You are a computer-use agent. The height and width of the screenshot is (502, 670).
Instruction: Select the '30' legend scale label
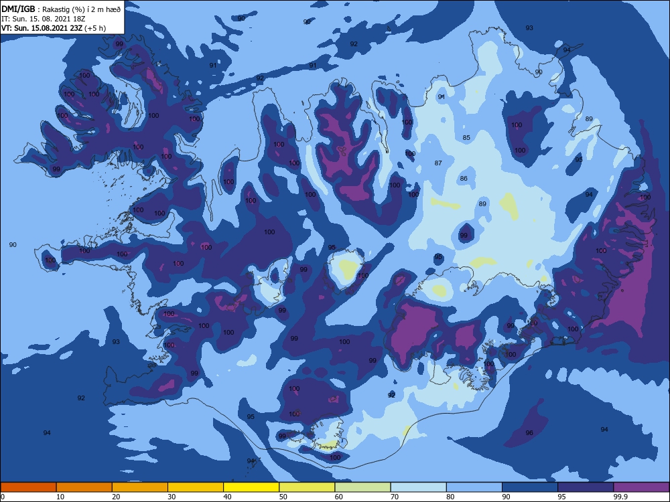(172, 497)
